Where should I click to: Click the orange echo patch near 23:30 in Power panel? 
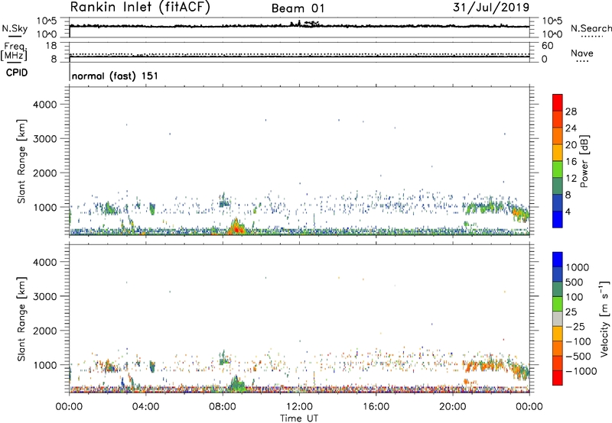click(x=520, y=214)
